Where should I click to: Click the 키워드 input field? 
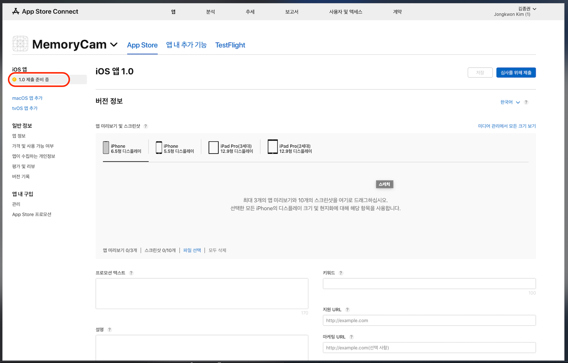(429, 283)
